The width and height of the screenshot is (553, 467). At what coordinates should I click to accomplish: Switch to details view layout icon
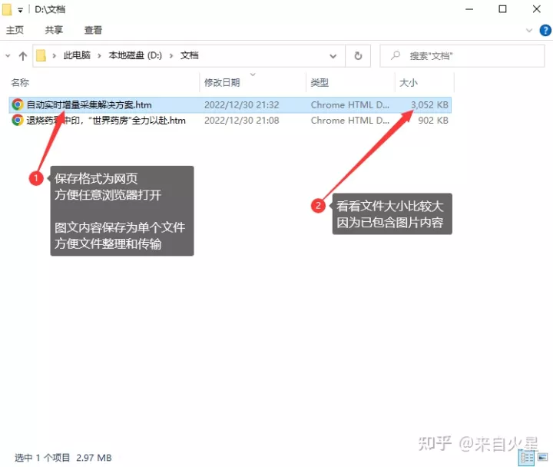[x=527, y=458]
